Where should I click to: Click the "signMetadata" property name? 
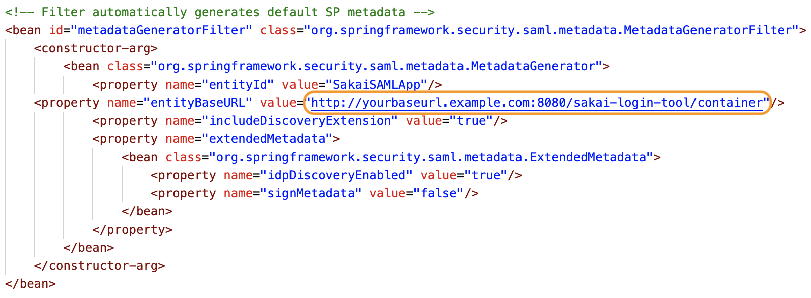click(x=310, y=193)
